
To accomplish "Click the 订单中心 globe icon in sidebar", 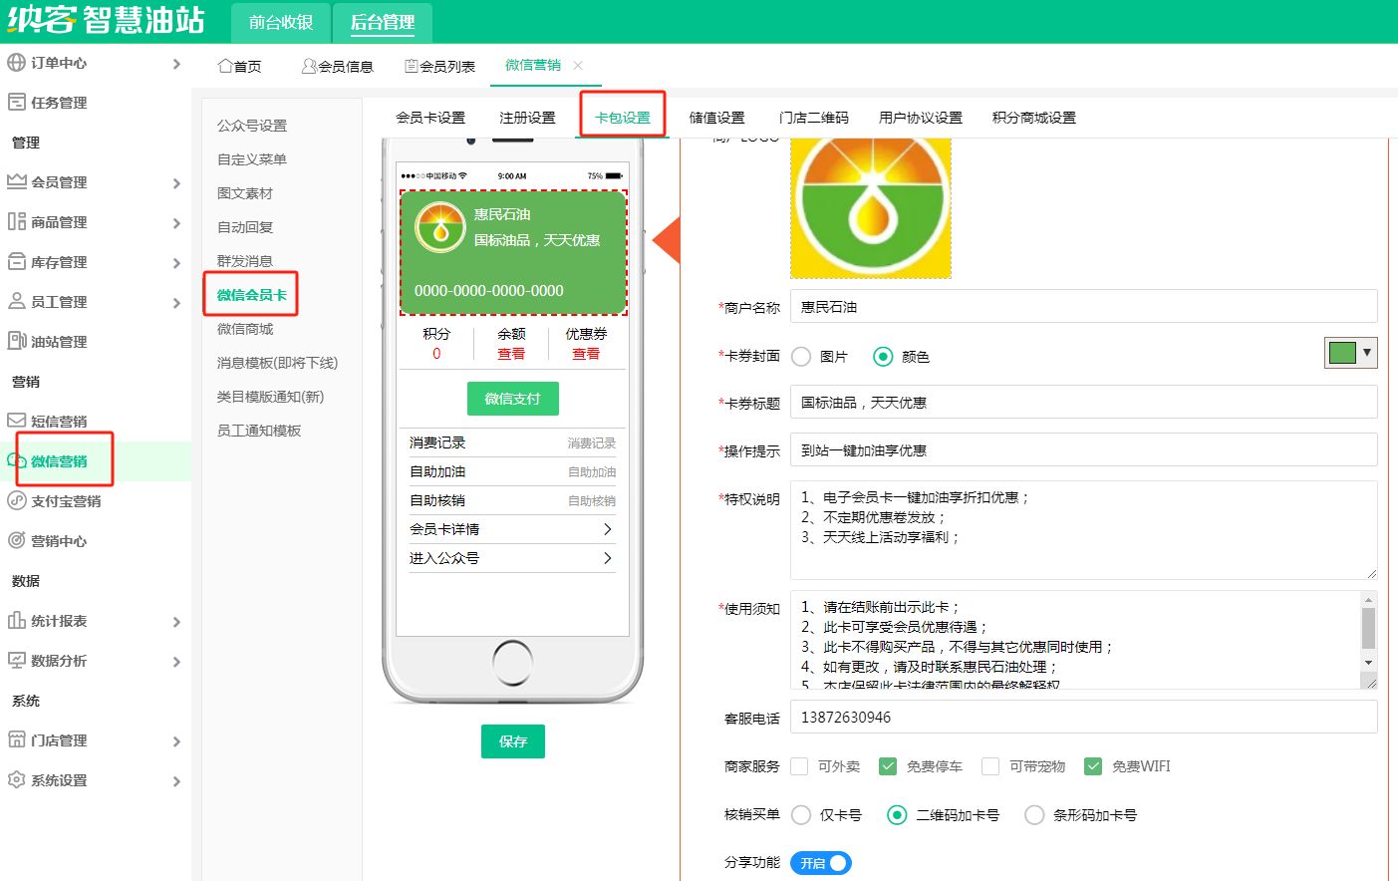I will pyautogui.click(x=16, y=63).
